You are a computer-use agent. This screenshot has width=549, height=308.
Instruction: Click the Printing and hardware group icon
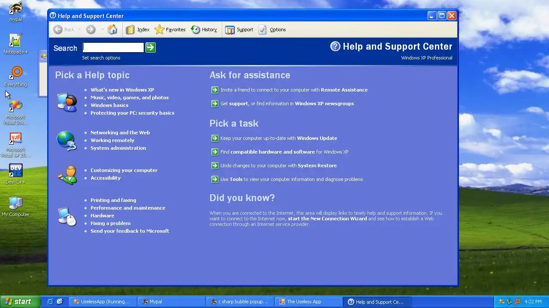(x=67, y=216)
